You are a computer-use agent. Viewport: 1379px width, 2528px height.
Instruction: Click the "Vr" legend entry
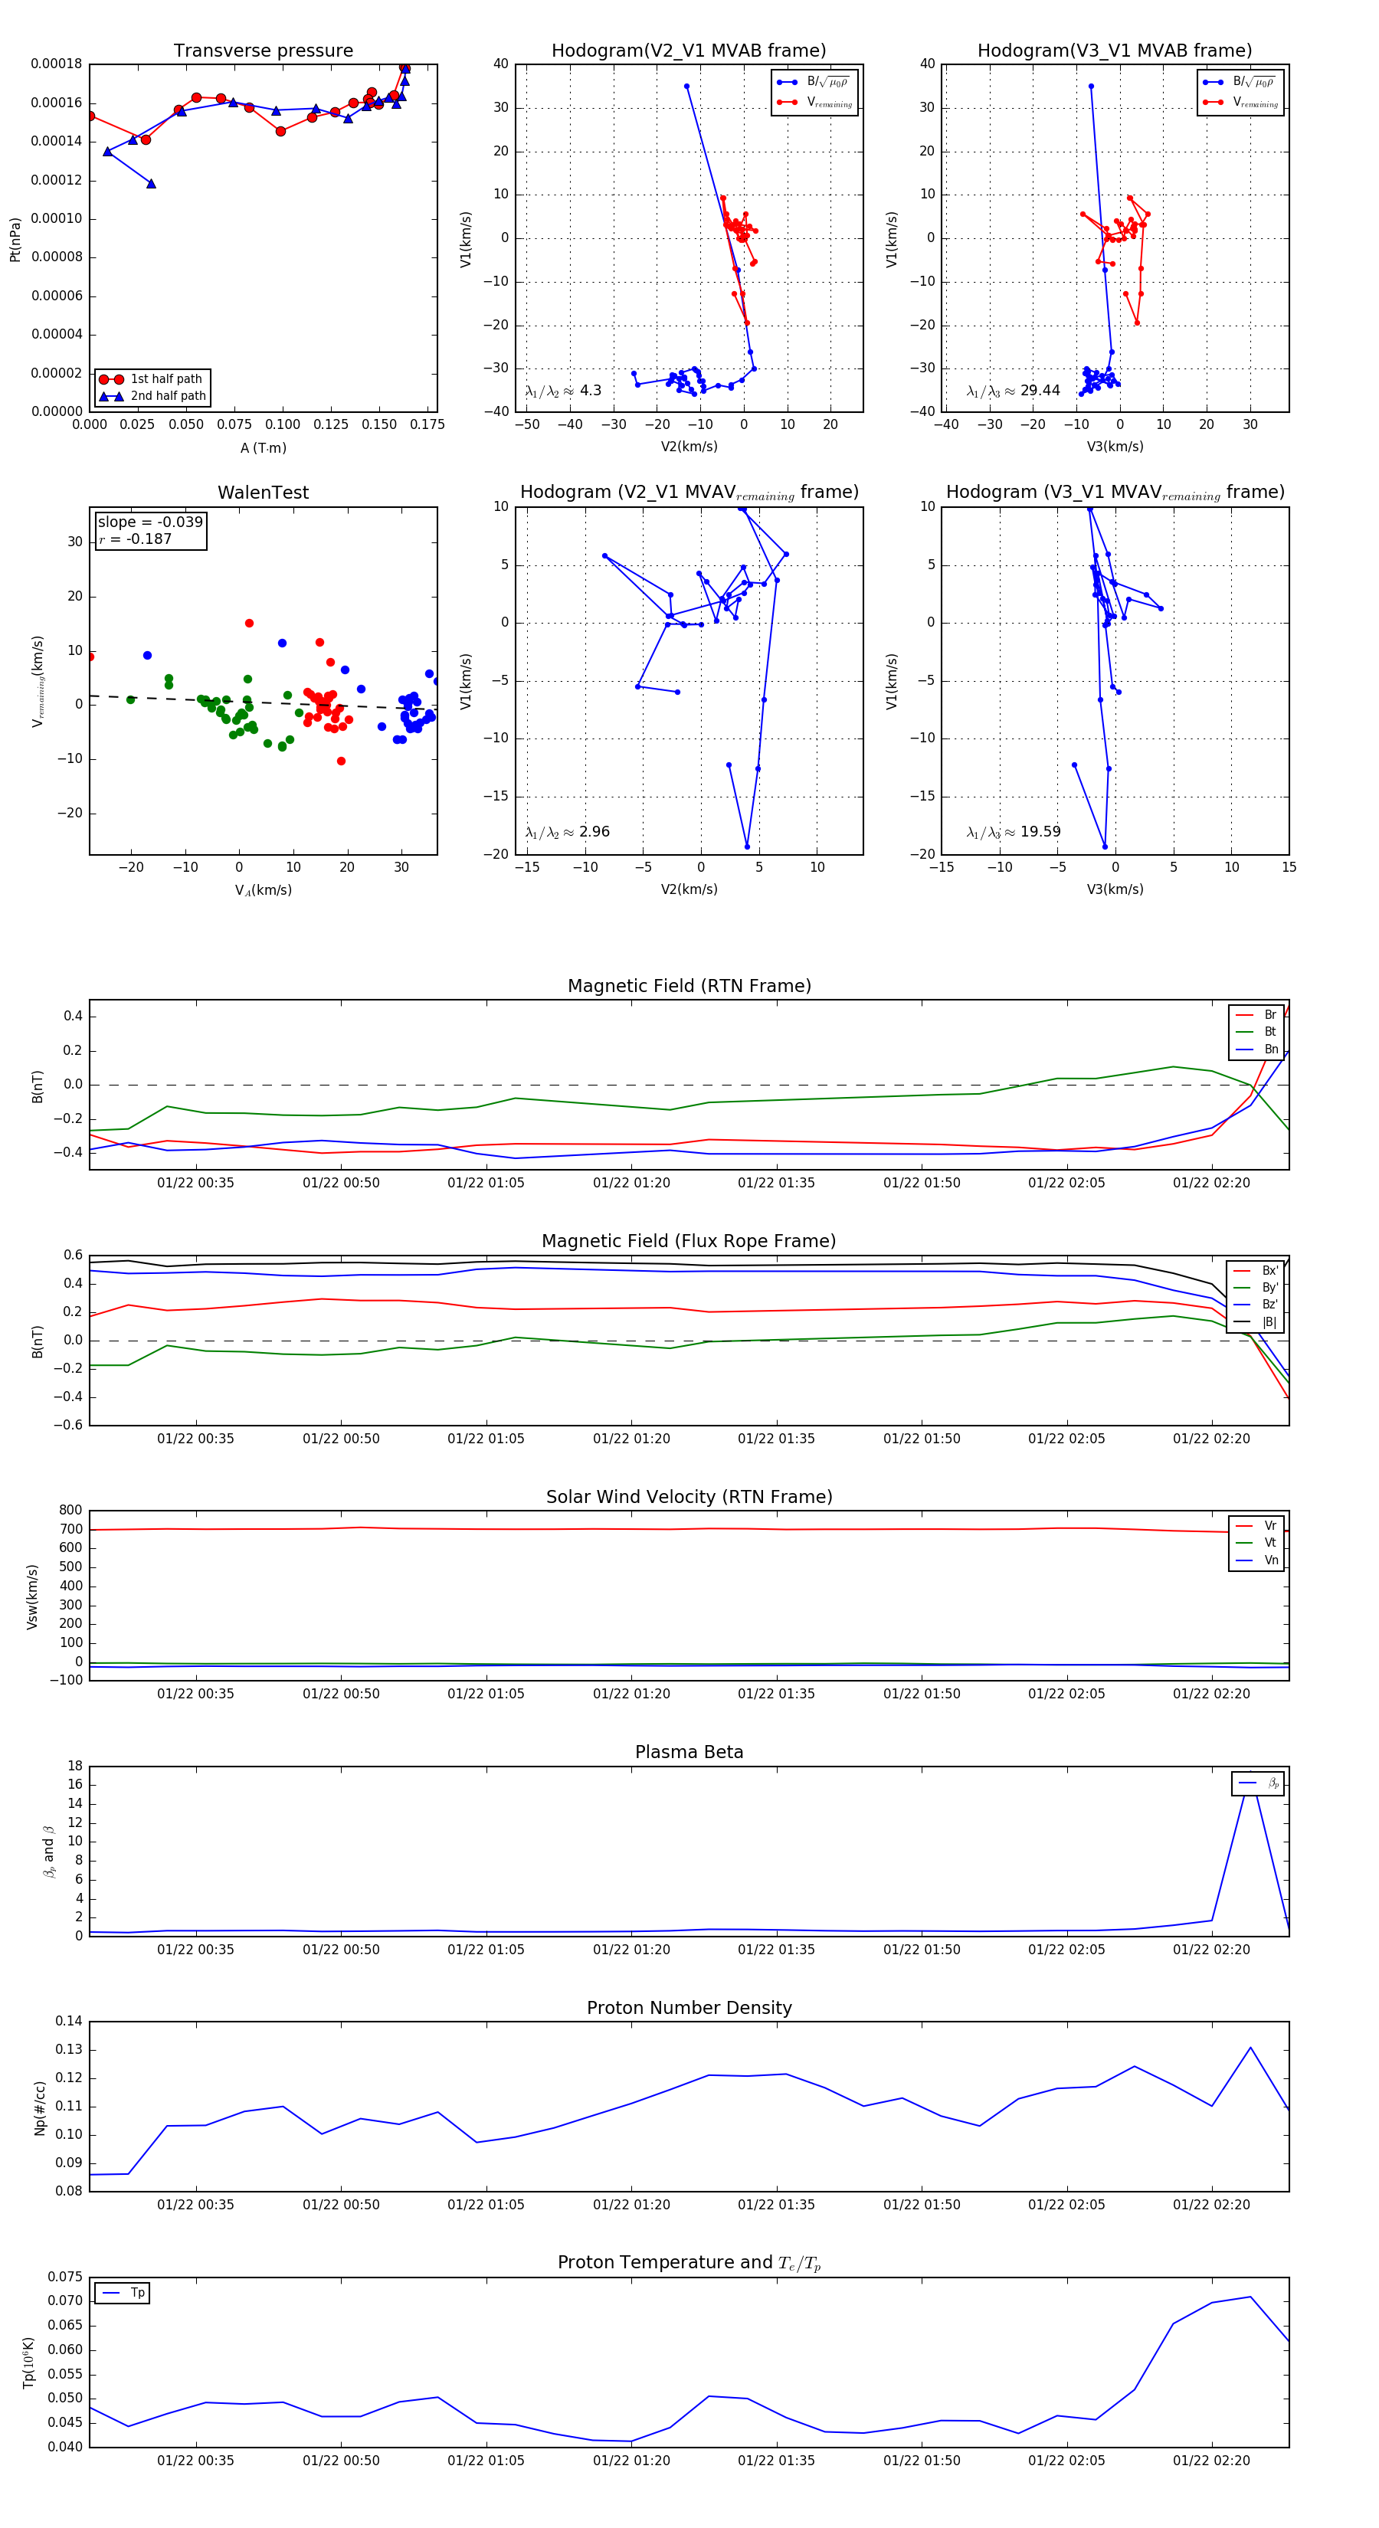click(1256, 1525)
